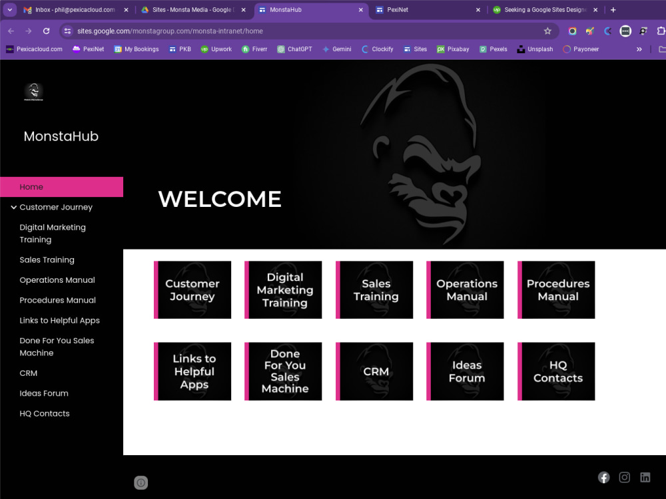View site information icon in address bar
The width and height of the screenshot is (666, 499).
click(x=67, y=31)
